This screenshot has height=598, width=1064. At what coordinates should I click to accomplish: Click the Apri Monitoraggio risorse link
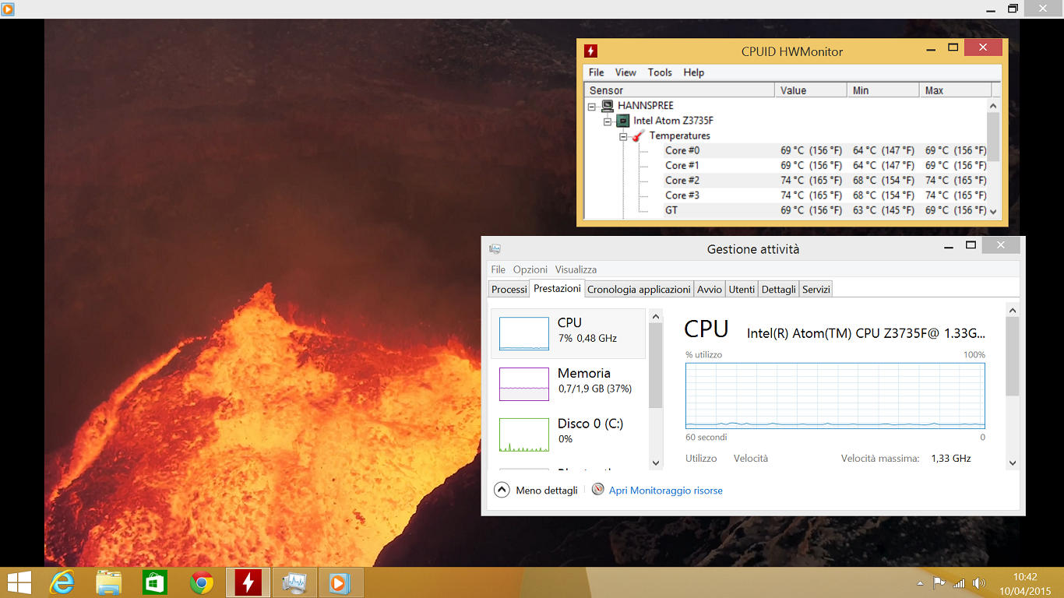tap(664, 491)
